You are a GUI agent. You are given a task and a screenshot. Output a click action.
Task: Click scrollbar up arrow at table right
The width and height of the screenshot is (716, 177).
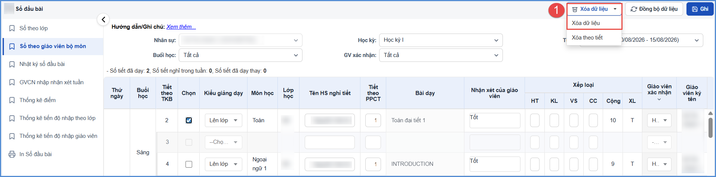[710, 113]
